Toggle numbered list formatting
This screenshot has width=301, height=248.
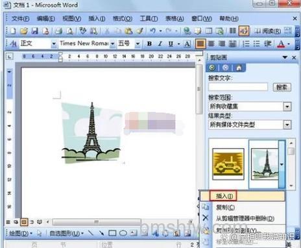click(246, 44)
